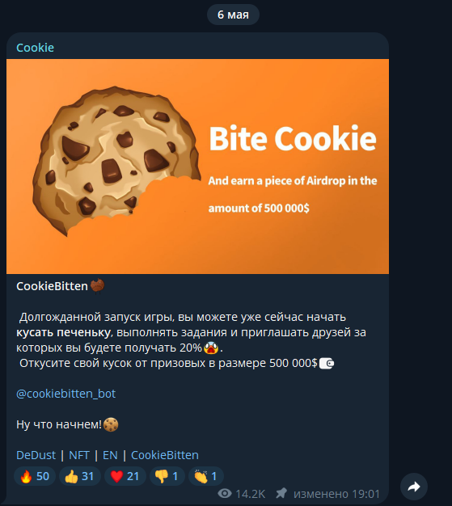
Task: Toggle the fire emoji reaction
Action: pos(35,476)
